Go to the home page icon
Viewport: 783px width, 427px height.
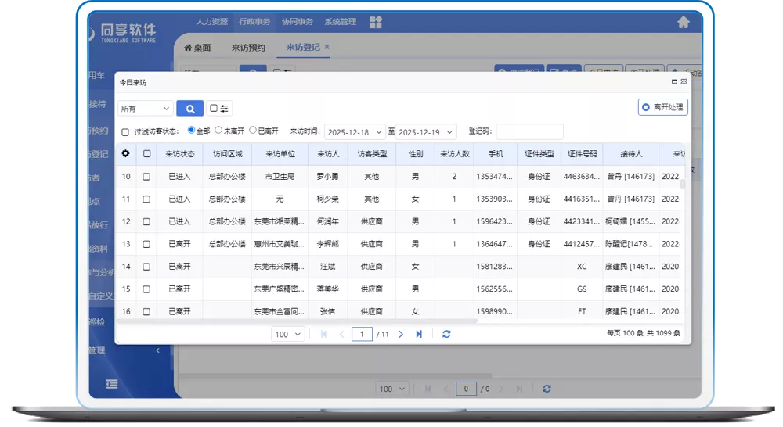tap(683, 22)
